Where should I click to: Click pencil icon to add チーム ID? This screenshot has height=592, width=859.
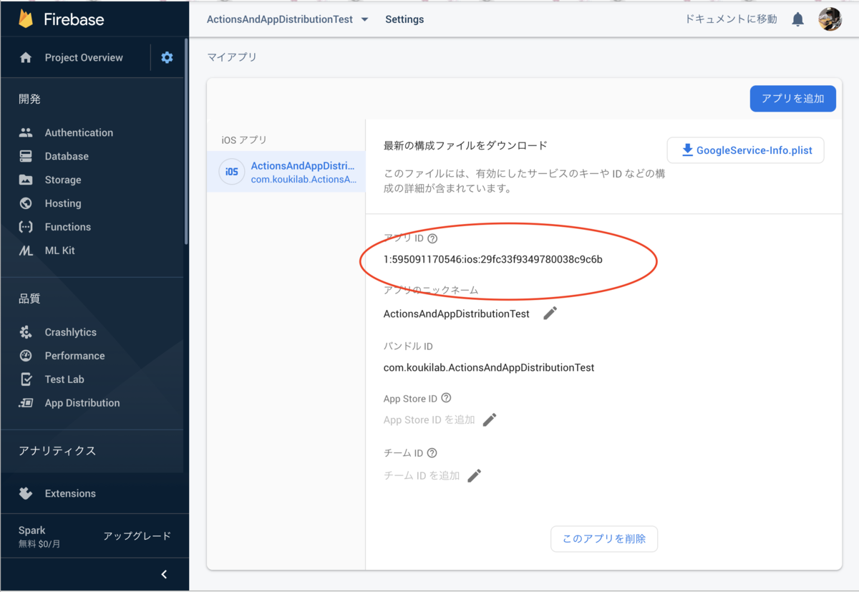click(x=475, y=475)
